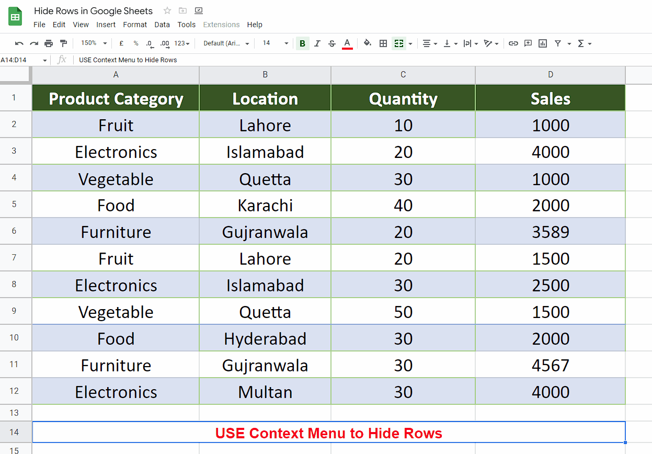Viewport: 652px width, 454px height.
Task: Insert a comment
Action: coord(528,43)
